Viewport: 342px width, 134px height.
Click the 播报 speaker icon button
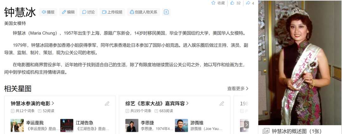point(48,12)
